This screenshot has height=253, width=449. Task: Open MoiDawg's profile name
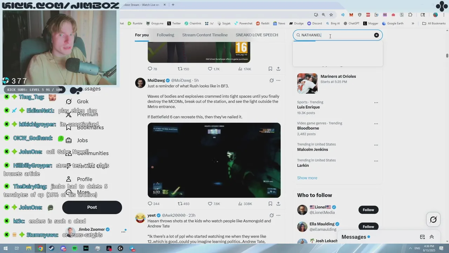[156, 80]
